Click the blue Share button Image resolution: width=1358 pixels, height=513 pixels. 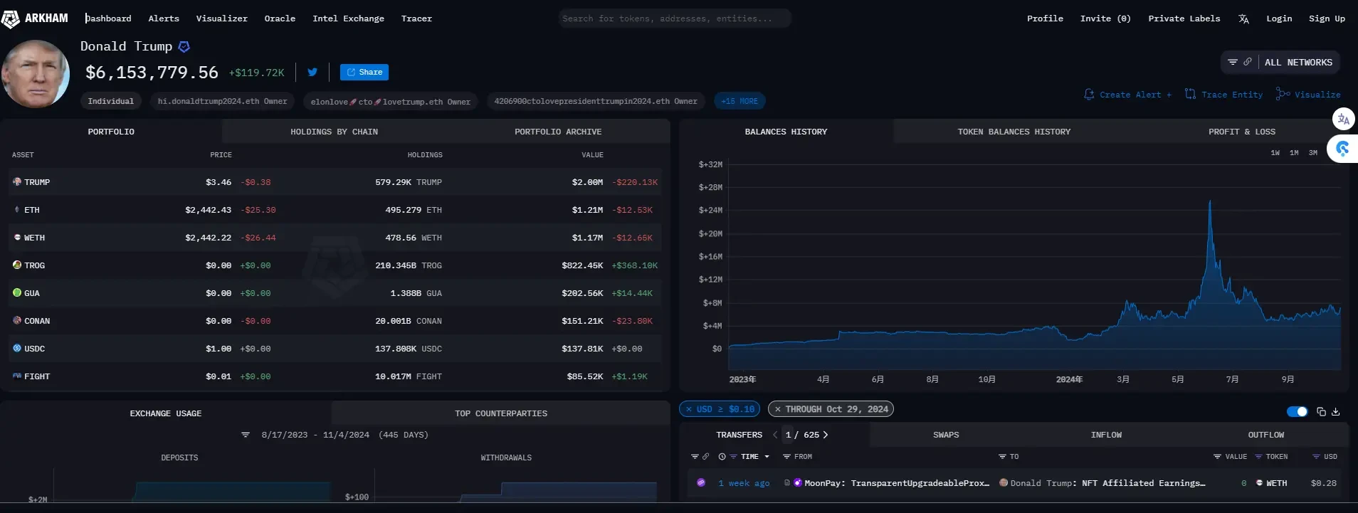[364, 72]
